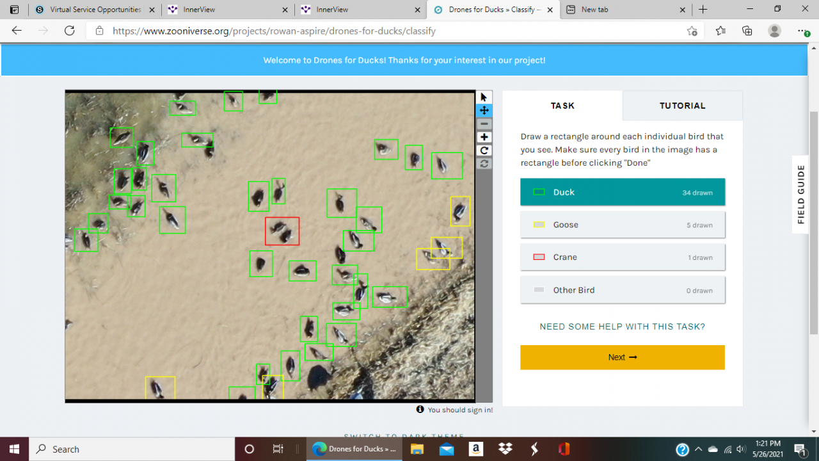Switch to Virtual Service Opportunities tab
Viewport: 819px width, 461px height.
(x=95, y=10)
